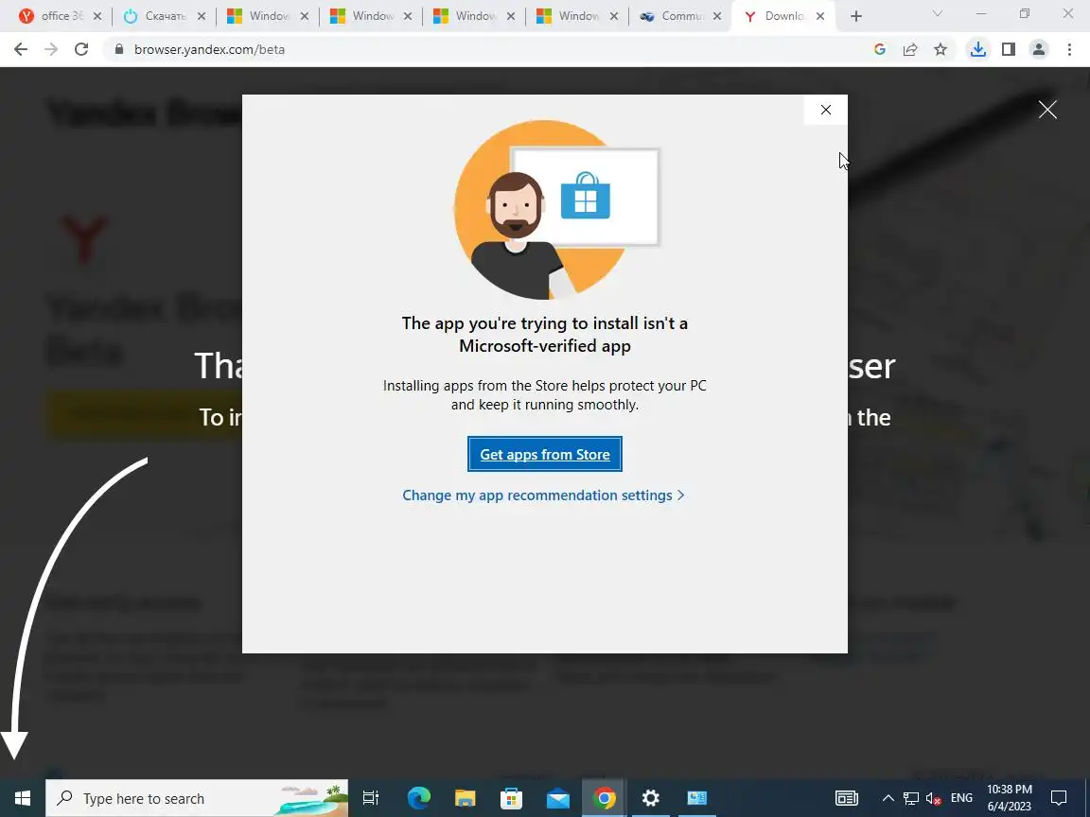Click Get apps from Store button
Image resolution: width=1090 pixels, height=817 pixels.
tap(544, 454)
